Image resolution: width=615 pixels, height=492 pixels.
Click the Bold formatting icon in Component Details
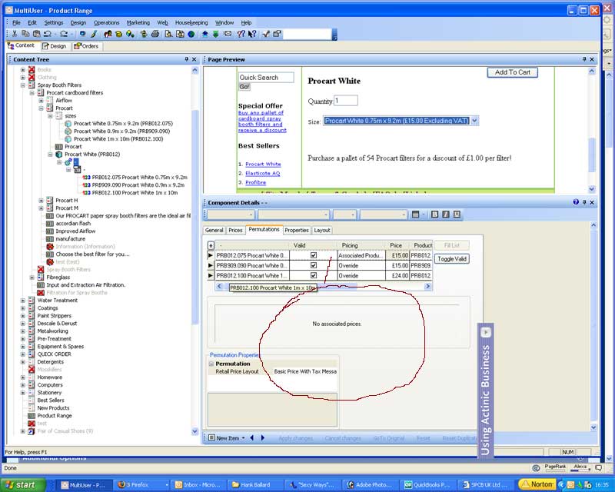click(x=434, y=214)
